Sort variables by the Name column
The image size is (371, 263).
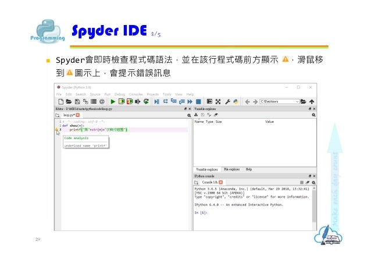[x=199, y=122]
